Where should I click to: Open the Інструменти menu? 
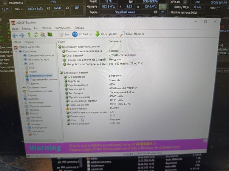click(x=63, y=28)
